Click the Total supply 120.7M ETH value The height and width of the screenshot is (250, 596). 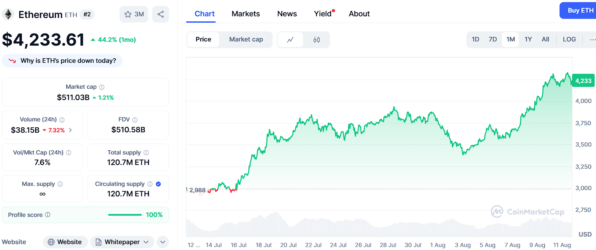coord(128,162)
